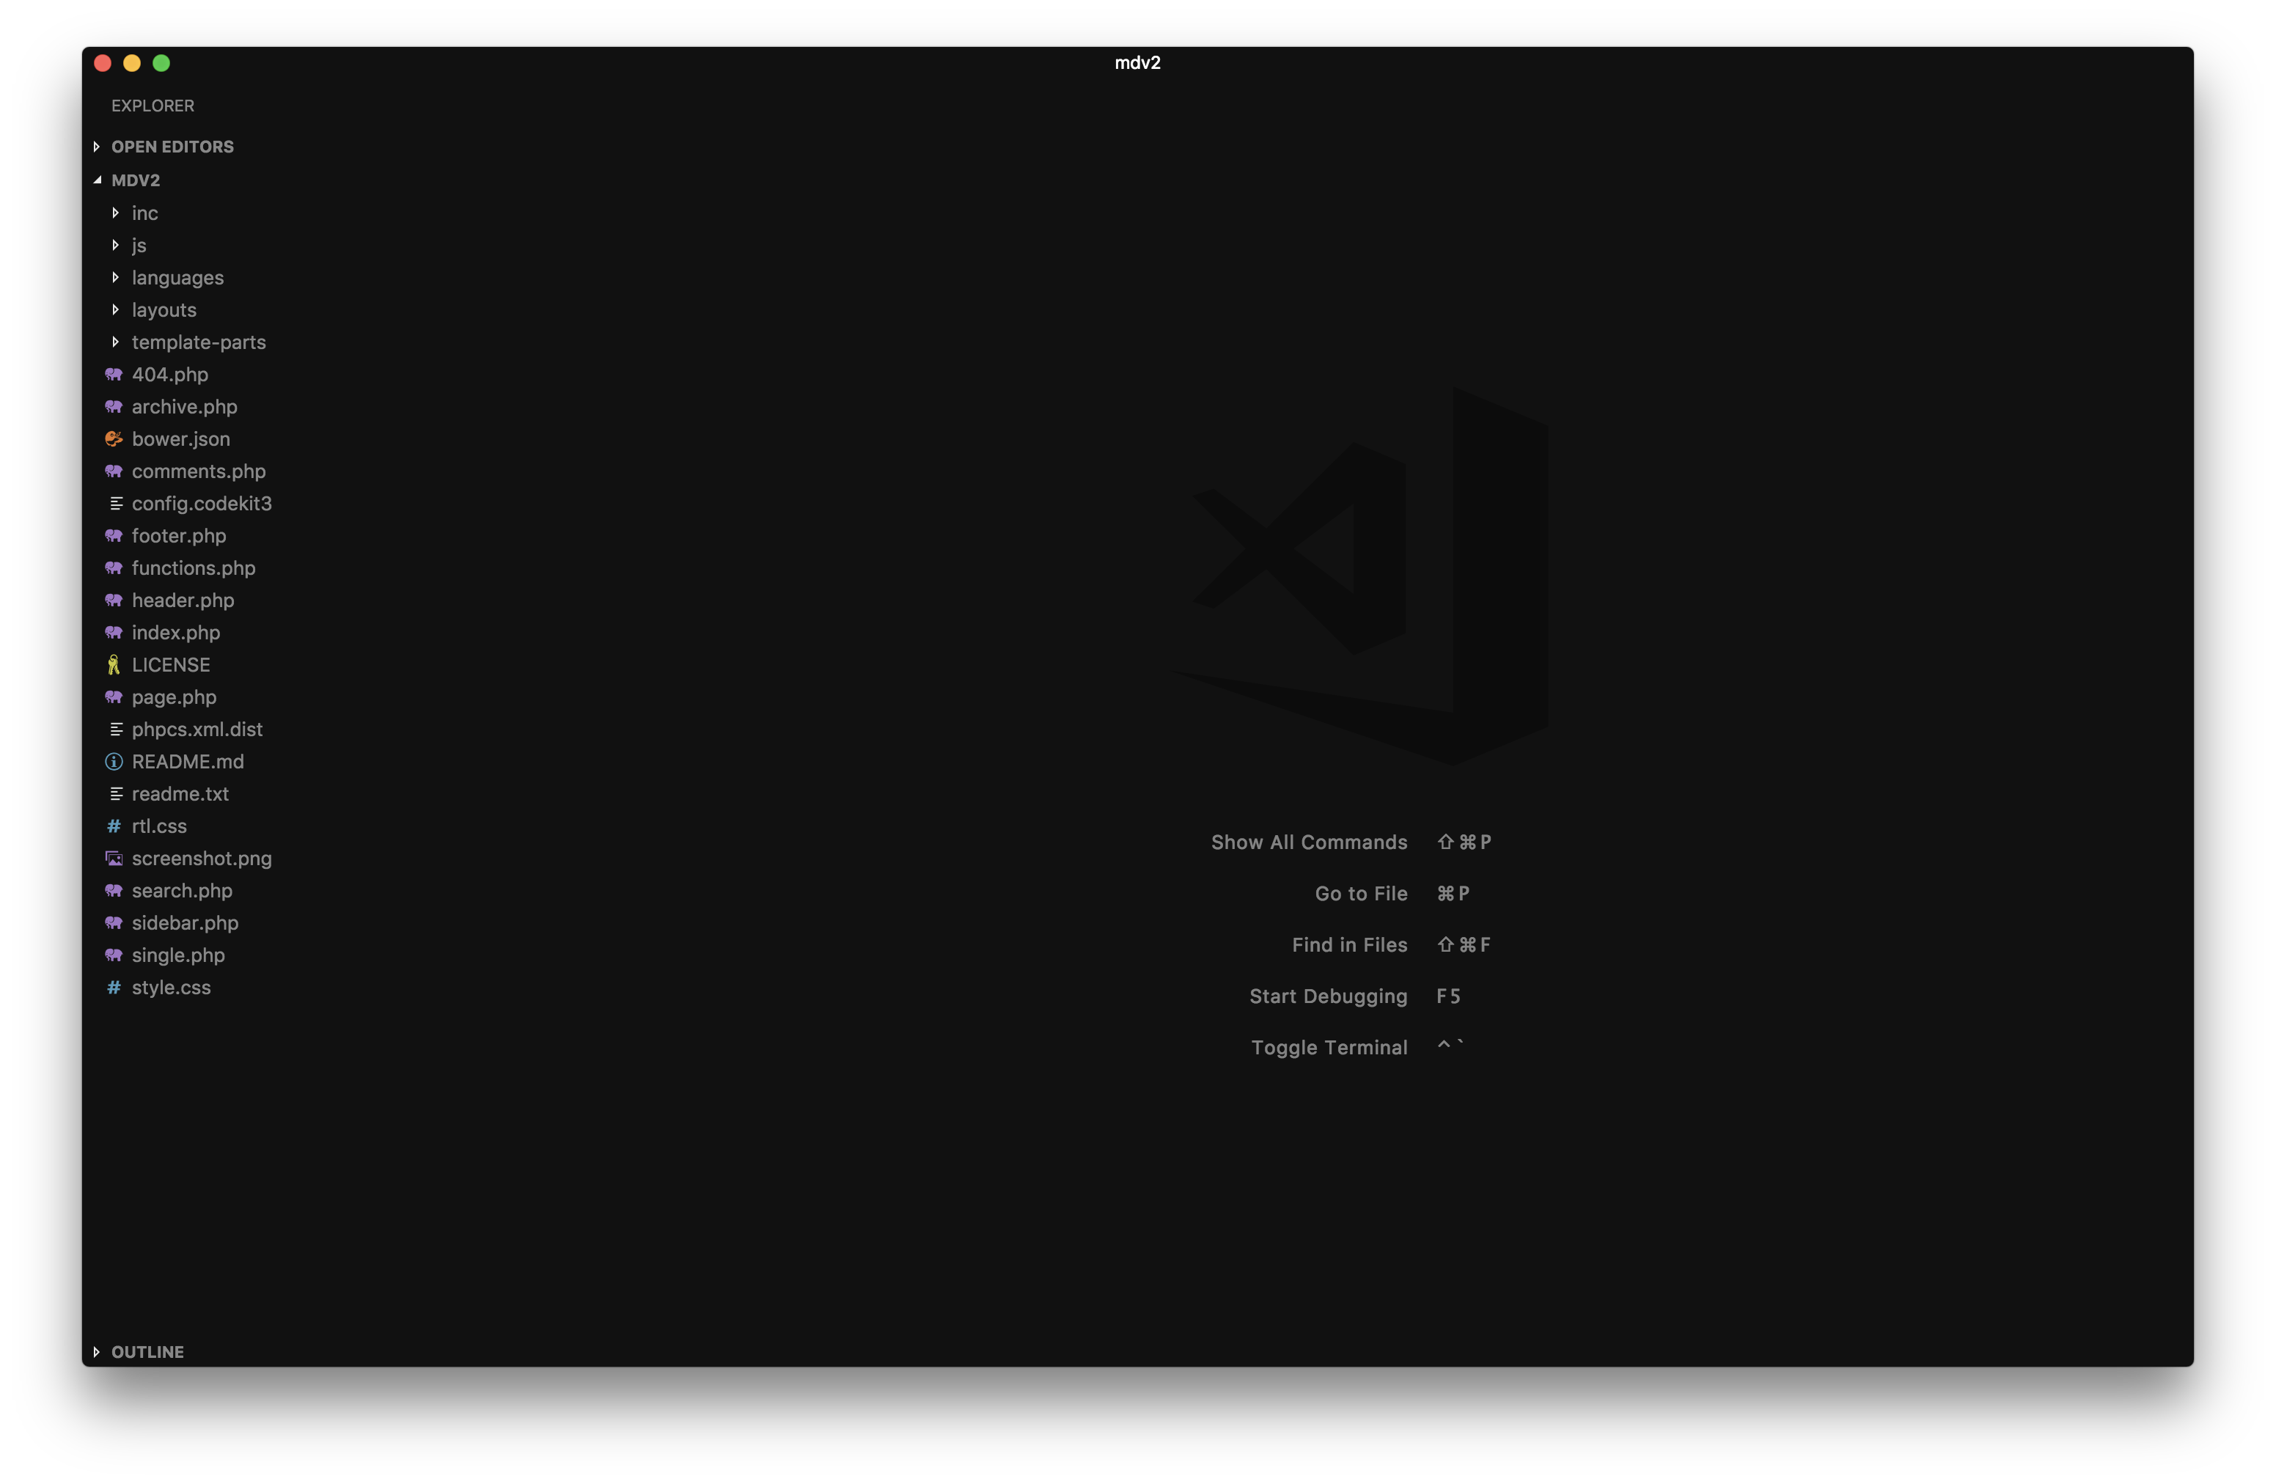
Task: Click the PHP icon beside page.php
Action: tap(114, 697)
